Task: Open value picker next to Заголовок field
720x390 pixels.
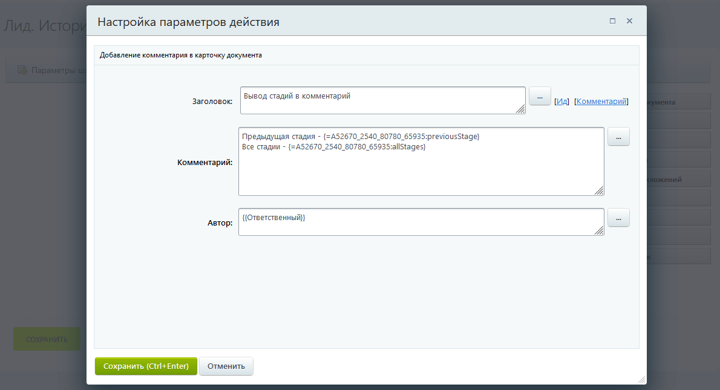Action: [540, 97]
